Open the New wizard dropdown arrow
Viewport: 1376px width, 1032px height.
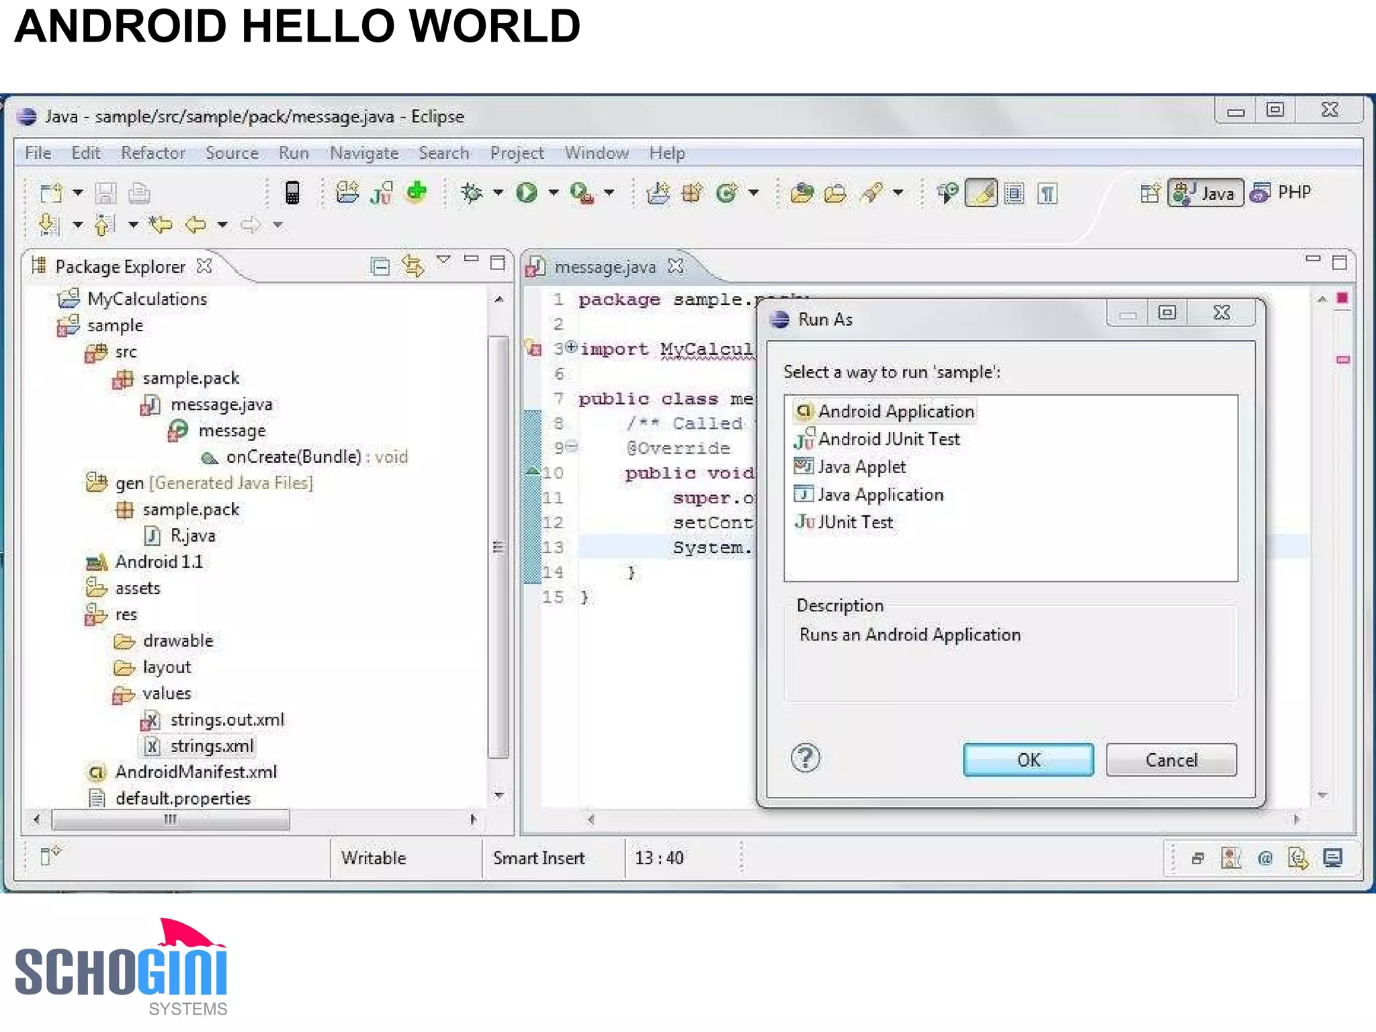pyautogui.click(x=78, y=193)
